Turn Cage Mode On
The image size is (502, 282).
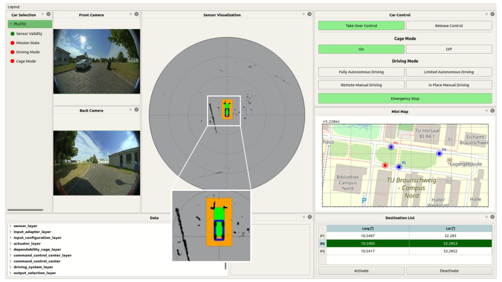(x=361, y=50)
